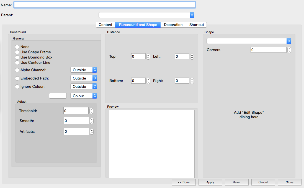Click the Corners stepper control

coord(289,50)
